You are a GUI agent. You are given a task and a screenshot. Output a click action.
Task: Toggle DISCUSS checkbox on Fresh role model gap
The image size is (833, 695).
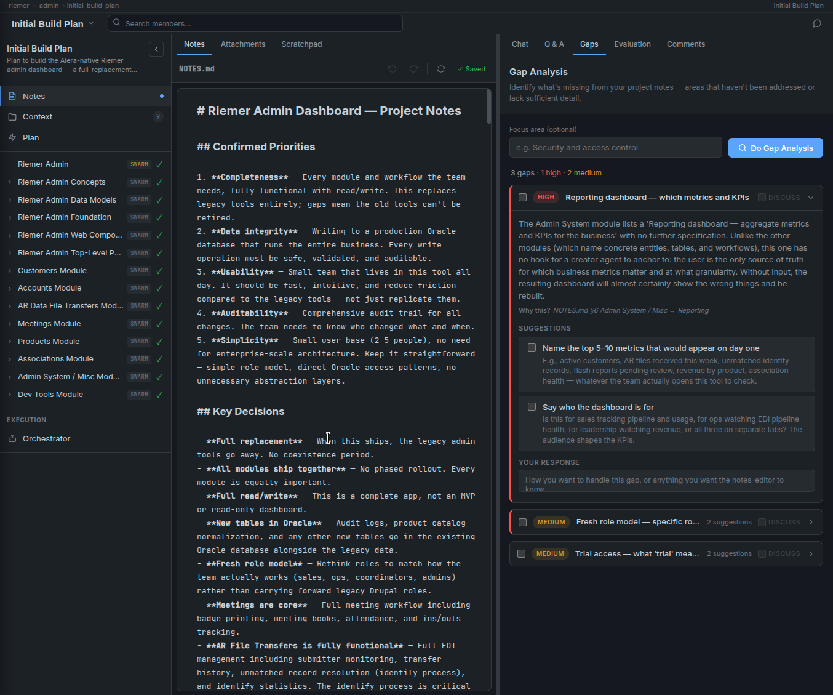[x=762, y=522]
